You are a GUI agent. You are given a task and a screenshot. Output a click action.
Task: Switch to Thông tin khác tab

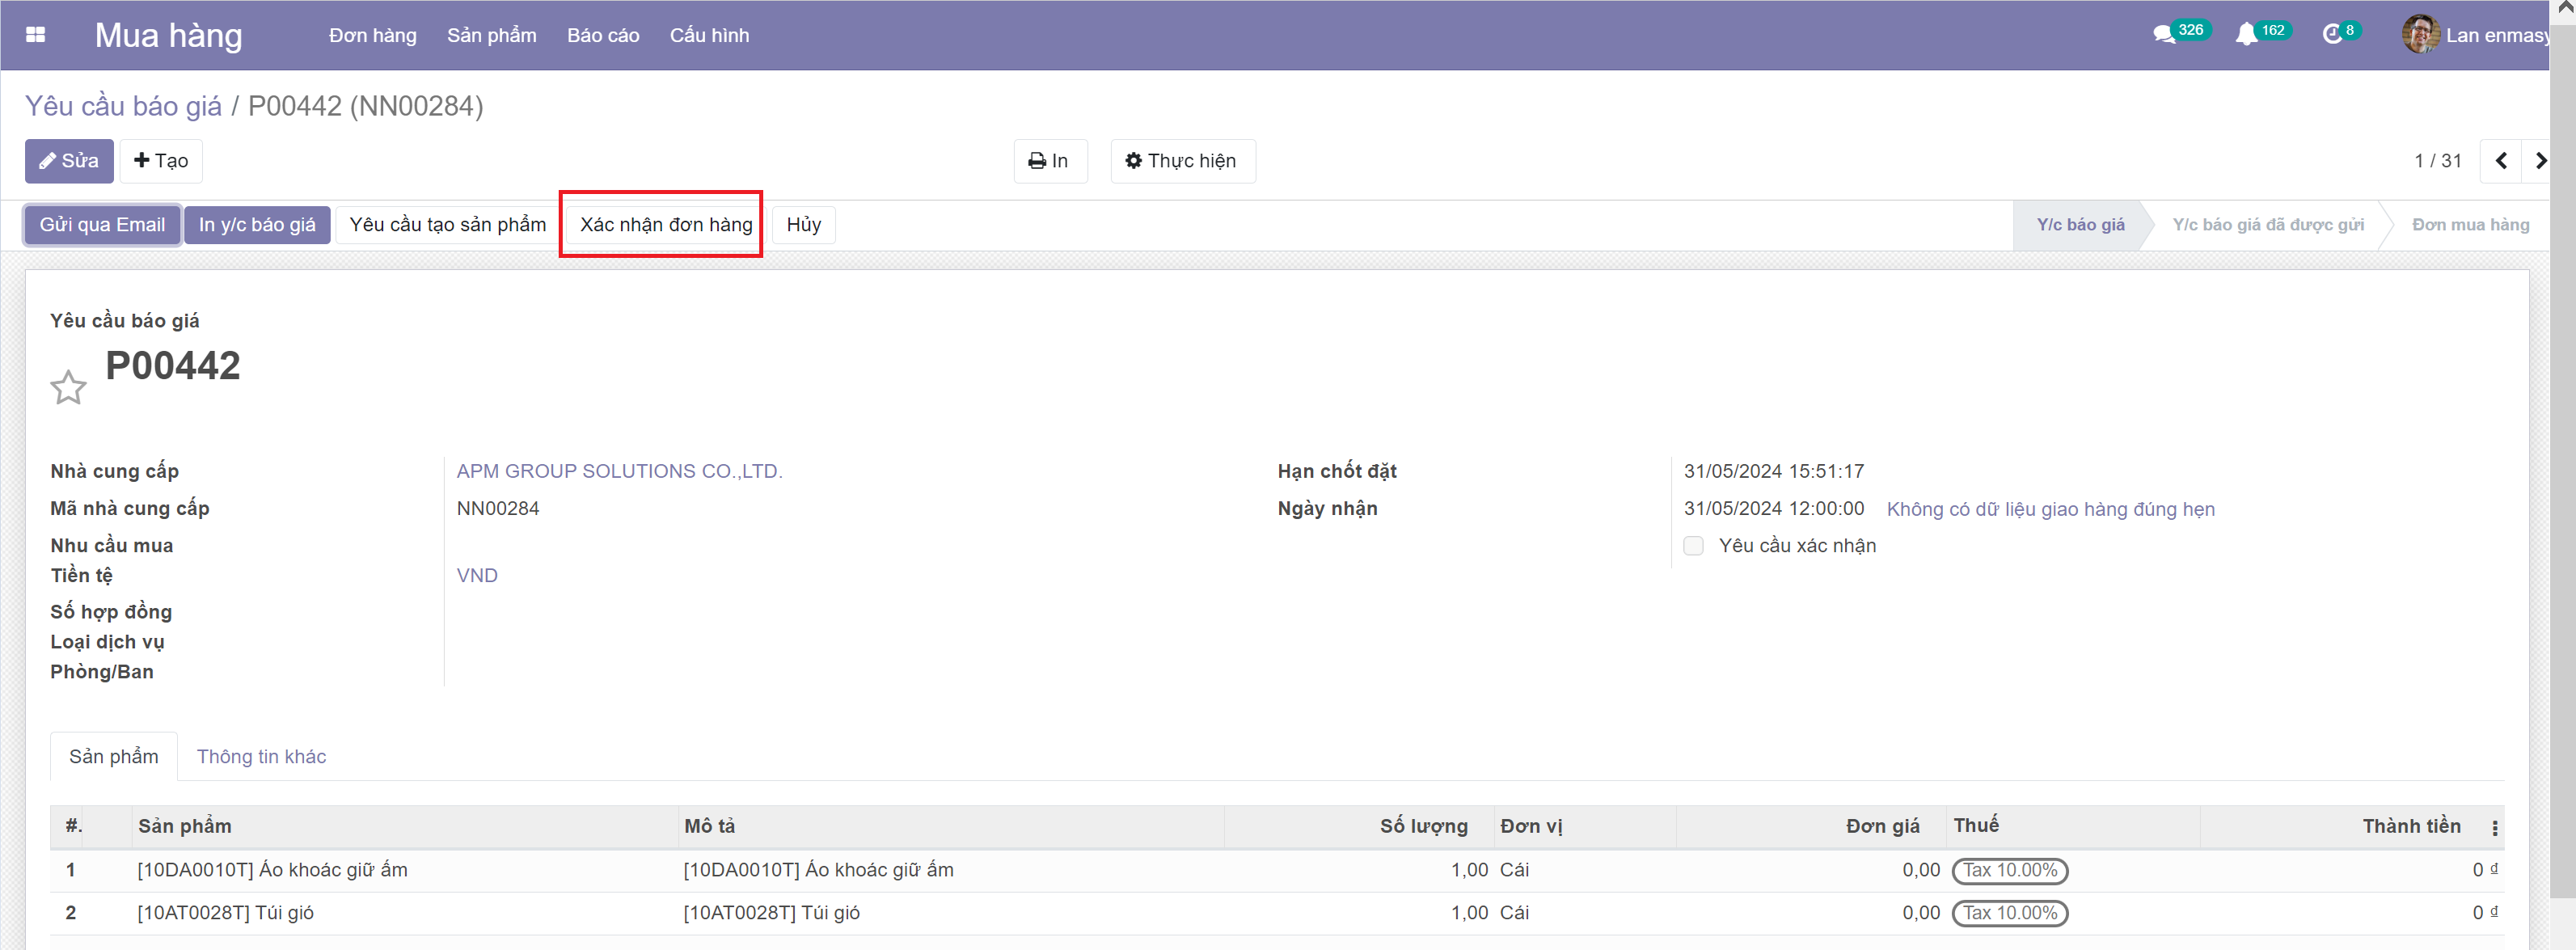[x=261, y=757]
